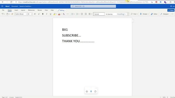175x98 pixels.
Task: Click the Clear Formatting icon
Action: coord(64,14)
